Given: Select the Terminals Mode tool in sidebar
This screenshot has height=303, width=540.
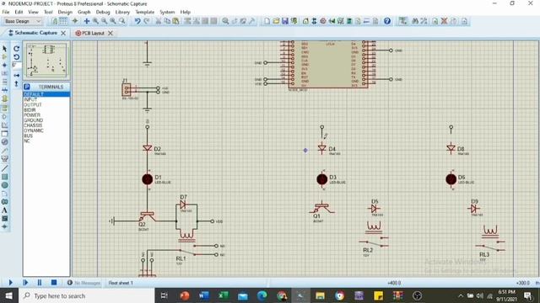Looking at the screenshot, I should (4, 109).
